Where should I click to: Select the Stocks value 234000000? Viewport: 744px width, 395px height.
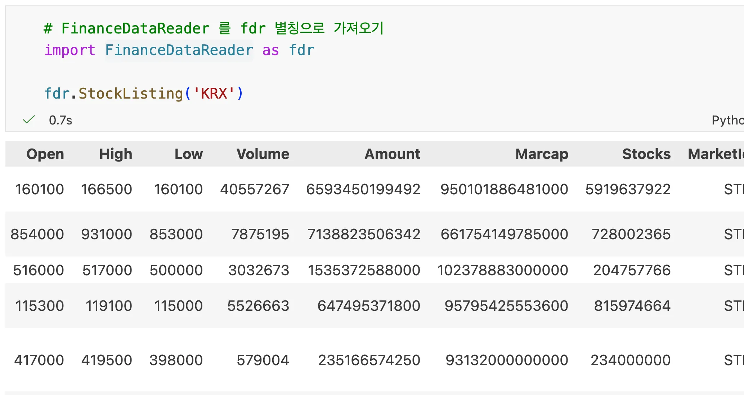(x=632, y=360)
